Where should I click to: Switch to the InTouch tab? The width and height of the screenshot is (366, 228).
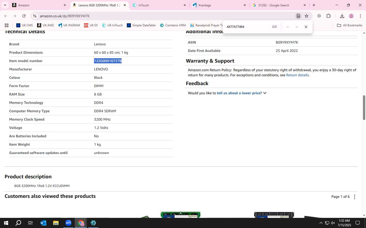(x=159, y=5)
